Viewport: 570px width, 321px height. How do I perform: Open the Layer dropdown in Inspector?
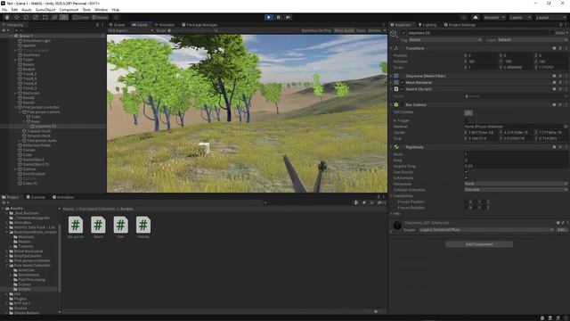point(533,39)
